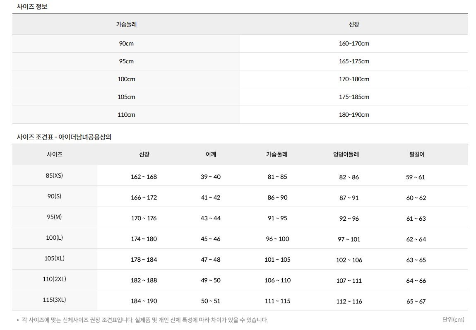Click the 단위(cm) unit label
The width and height of the screenshot is (476, 330).
pyautogui.click(x=453, y=319)
